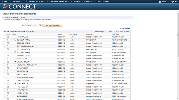
Task: Open the Main Menu dropdown
Action: [x=17, y=1]
